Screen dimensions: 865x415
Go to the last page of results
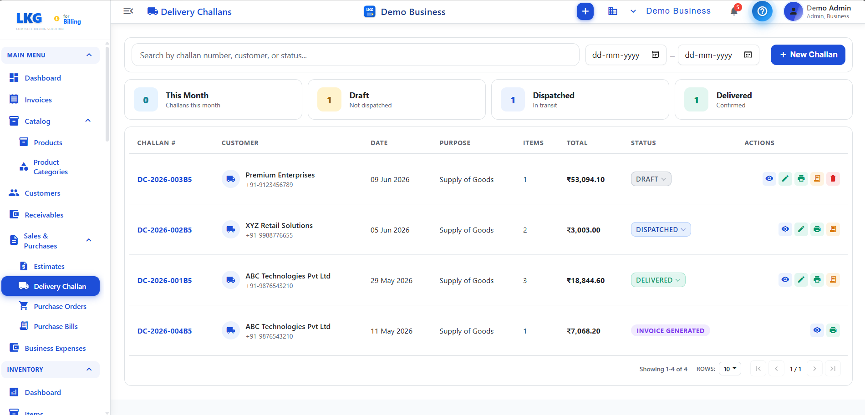833,369
